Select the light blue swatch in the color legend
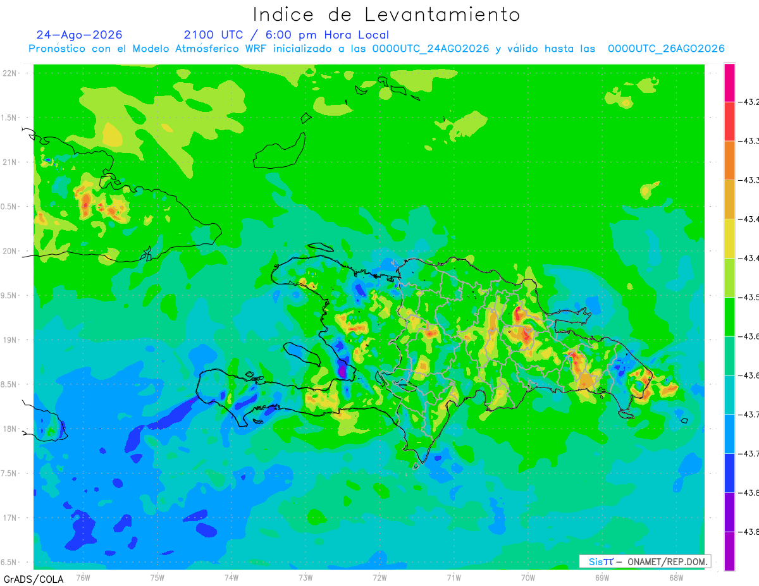Screen dimensions: 759x586 (729, 434)
